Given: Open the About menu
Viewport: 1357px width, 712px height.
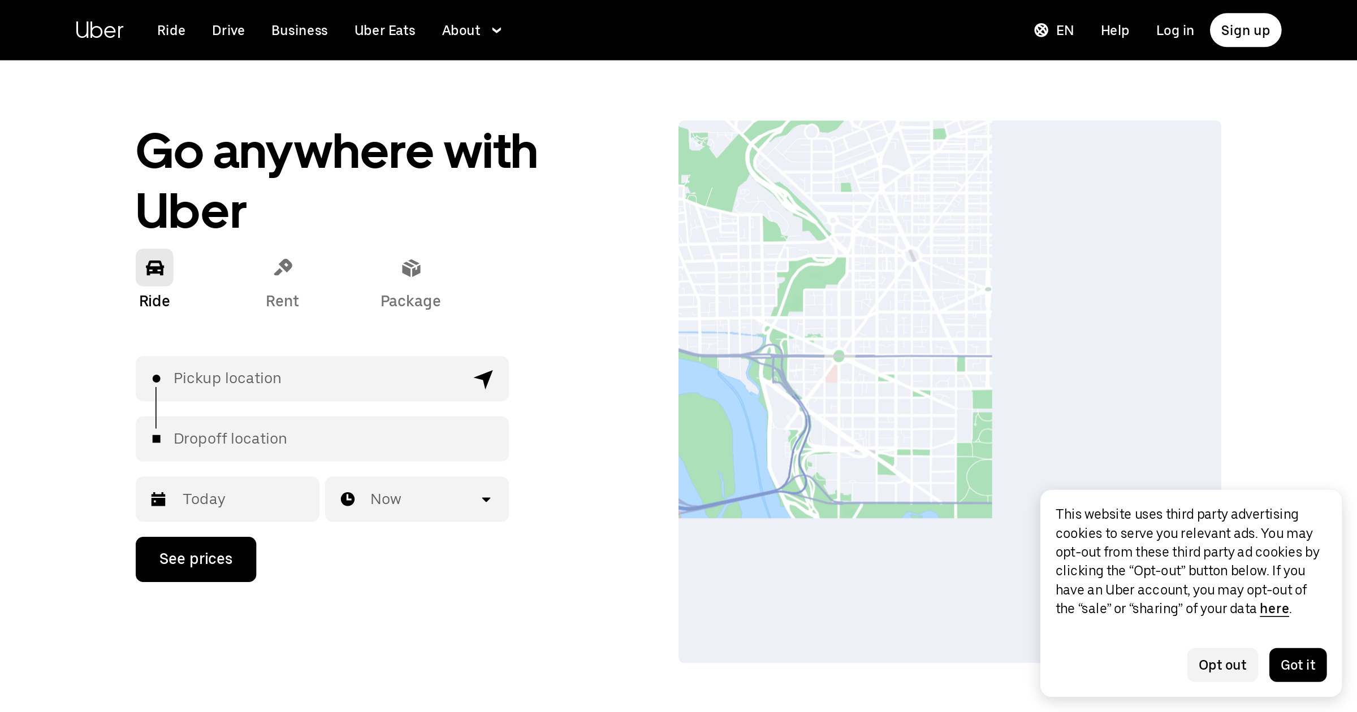Looking at the screenshot, I should pos(461,31).
